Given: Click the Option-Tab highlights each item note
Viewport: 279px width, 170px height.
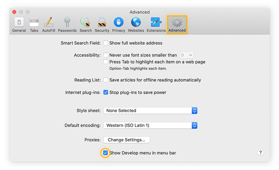Looking at the screenshot, I should pos(138,68).
